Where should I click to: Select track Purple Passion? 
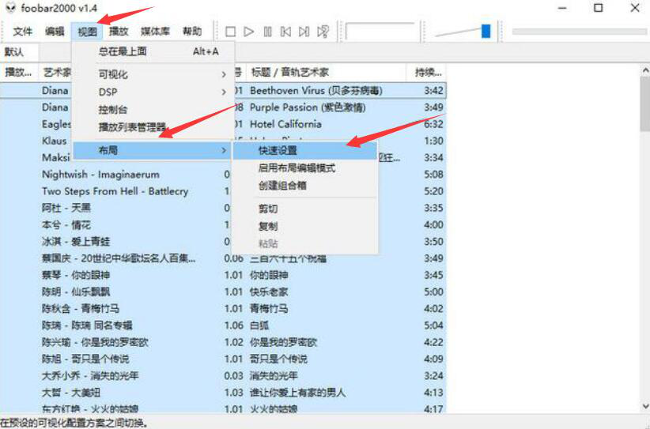308,107
